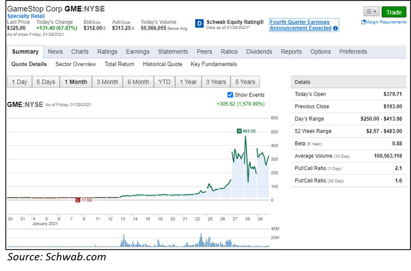411x271 pixels.
Task: Switch to the News tab
Action: (55, 52)
